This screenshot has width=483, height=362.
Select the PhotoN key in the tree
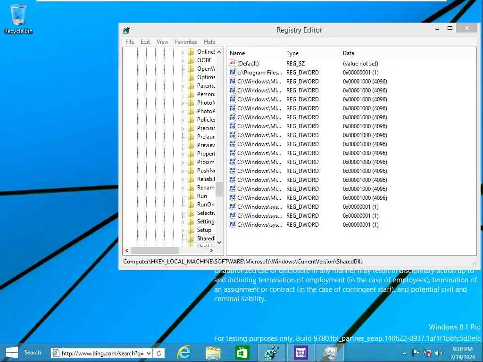(206, 103)
